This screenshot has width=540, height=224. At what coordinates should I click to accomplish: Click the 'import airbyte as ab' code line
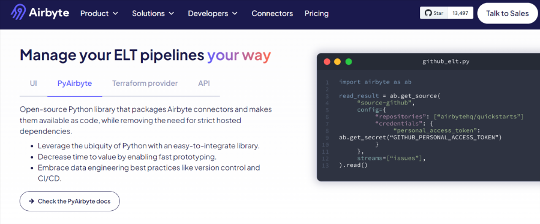[x=376, y=82]
